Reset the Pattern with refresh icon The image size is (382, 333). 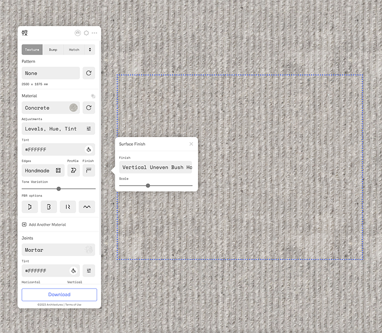(89, 73)
